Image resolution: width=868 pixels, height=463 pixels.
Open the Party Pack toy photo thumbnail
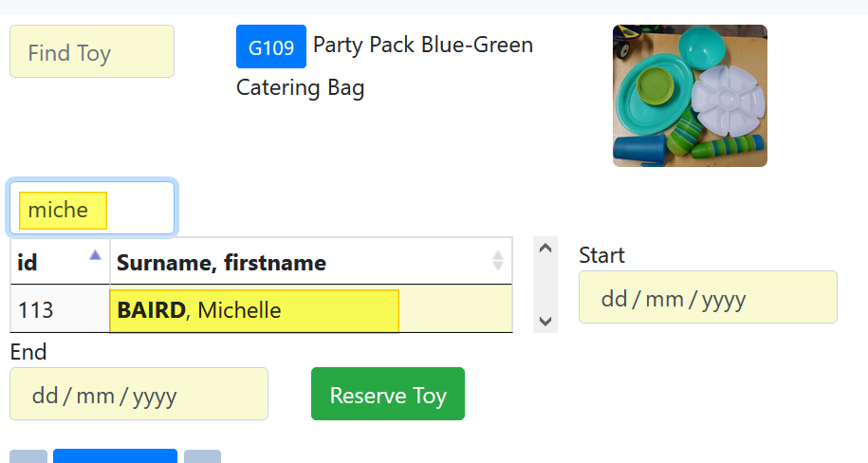pos(690,96)
